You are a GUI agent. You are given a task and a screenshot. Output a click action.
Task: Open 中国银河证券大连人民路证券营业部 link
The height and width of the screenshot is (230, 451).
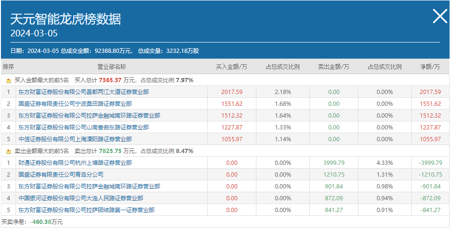click(81, 198)
